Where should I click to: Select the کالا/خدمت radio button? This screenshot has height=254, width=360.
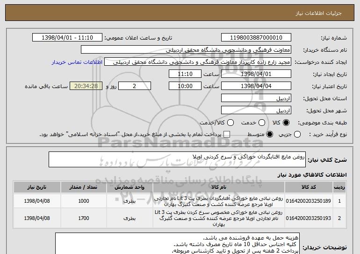[x=230, y=123]
